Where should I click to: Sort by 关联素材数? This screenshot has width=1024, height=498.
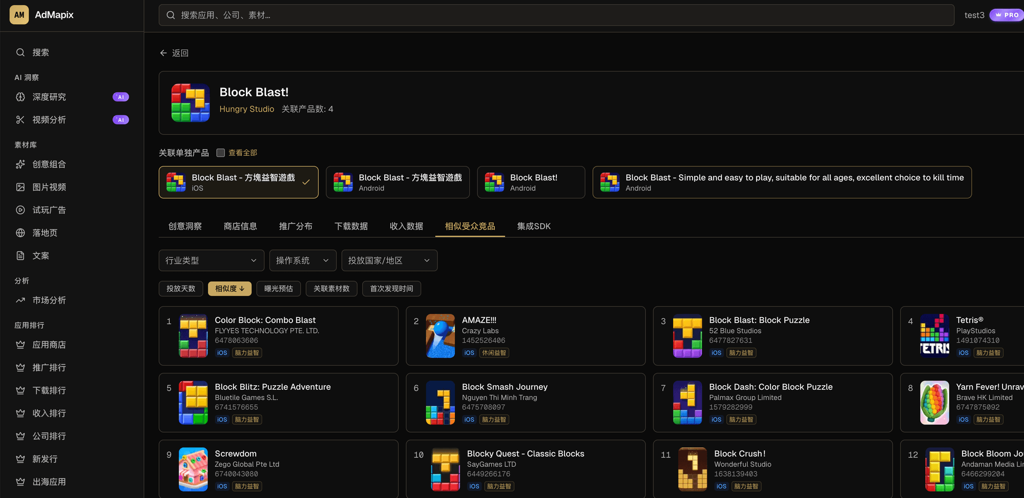[x=331, y=289]
